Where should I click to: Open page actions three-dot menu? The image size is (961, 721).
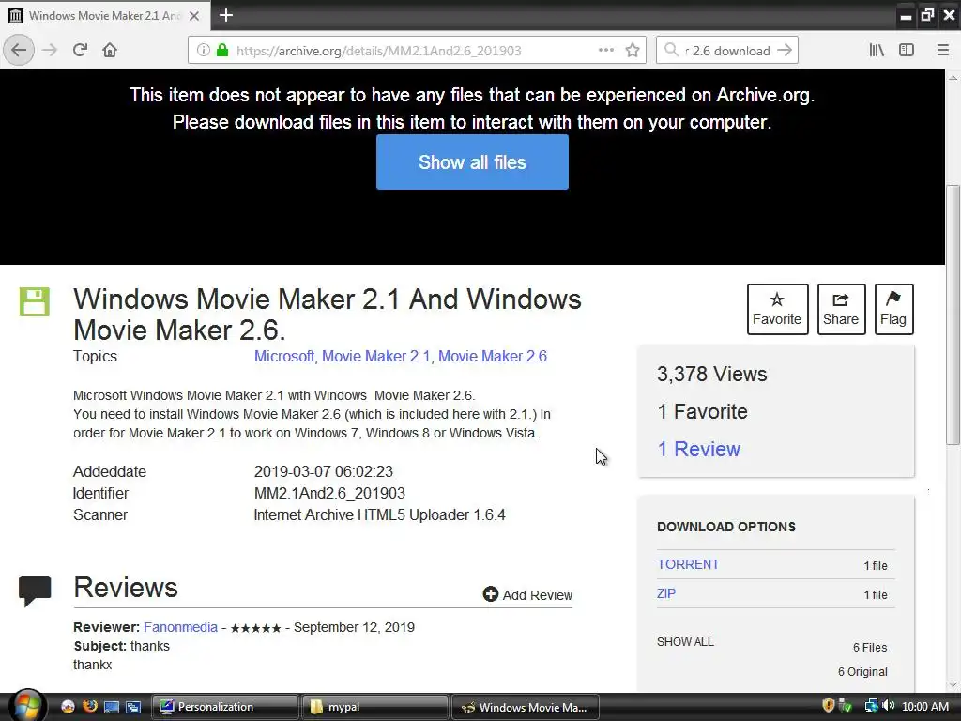(x=606, y=51)
